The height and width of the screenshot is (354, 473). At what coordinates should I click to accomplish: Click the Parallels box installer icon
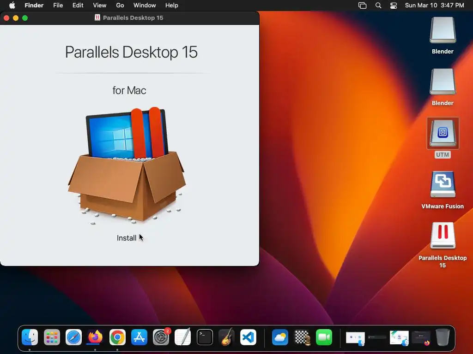pyautogui.click(x=127, y=165)
